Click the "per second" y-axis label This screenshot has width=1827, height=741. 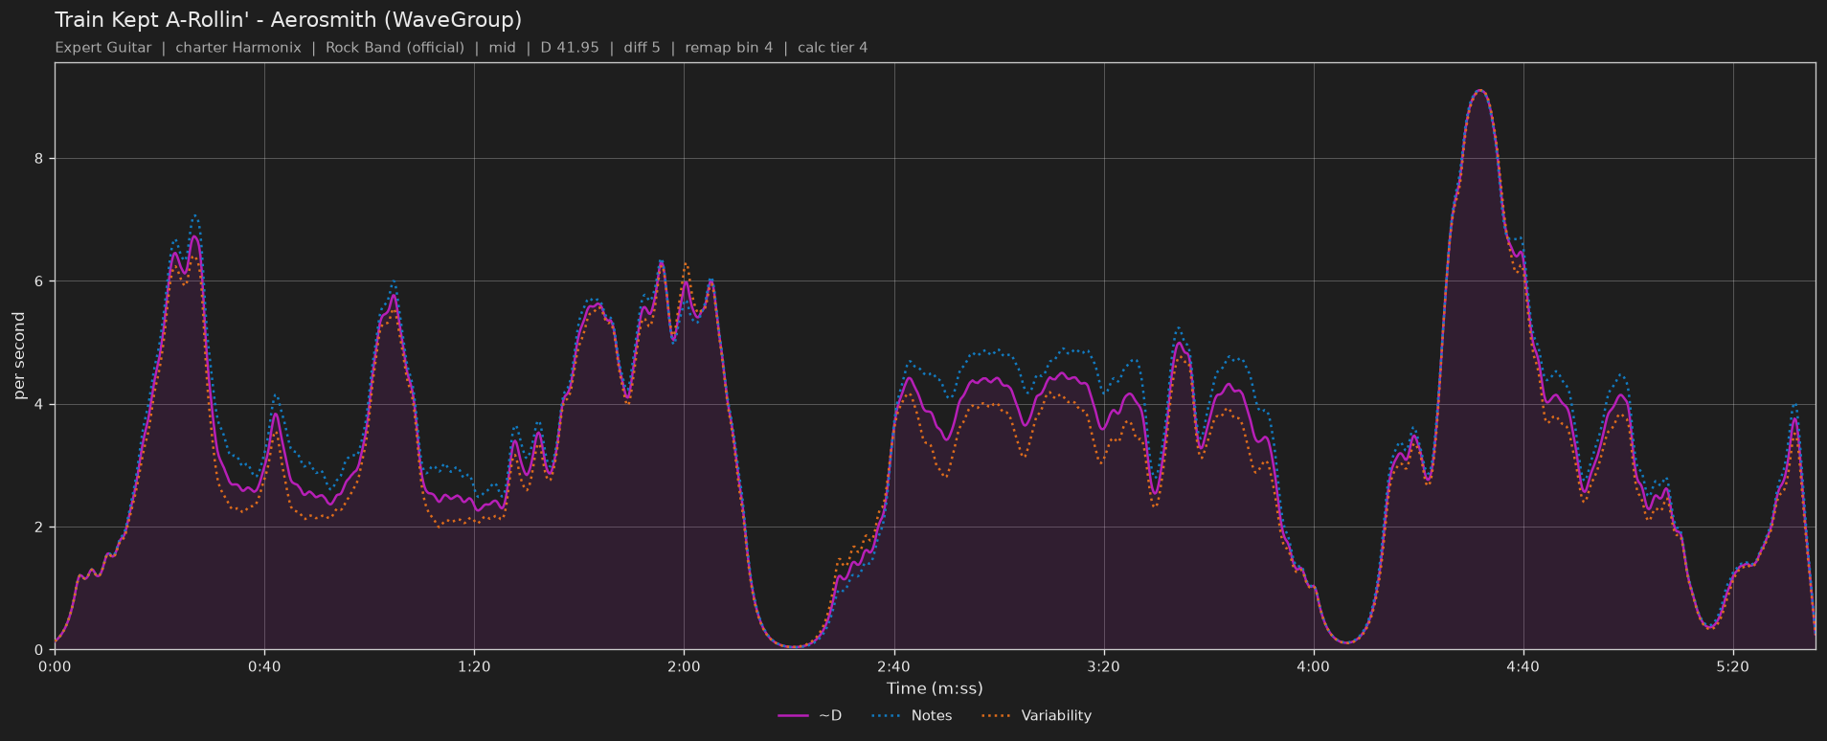click(19, 356)
